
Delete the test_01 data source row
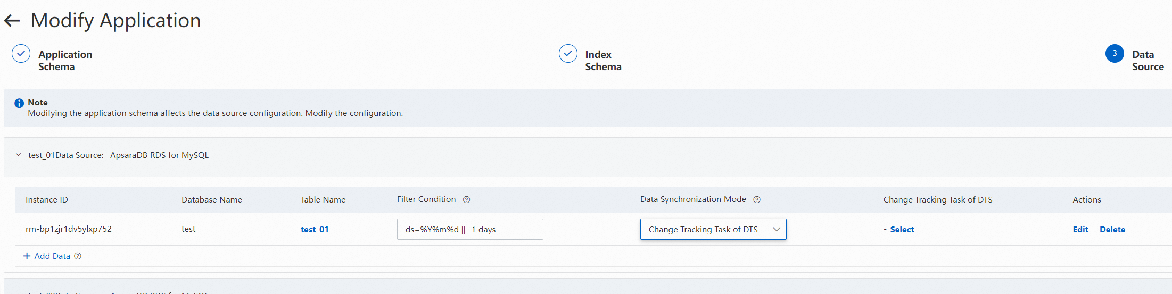[x=1112, y=230]
